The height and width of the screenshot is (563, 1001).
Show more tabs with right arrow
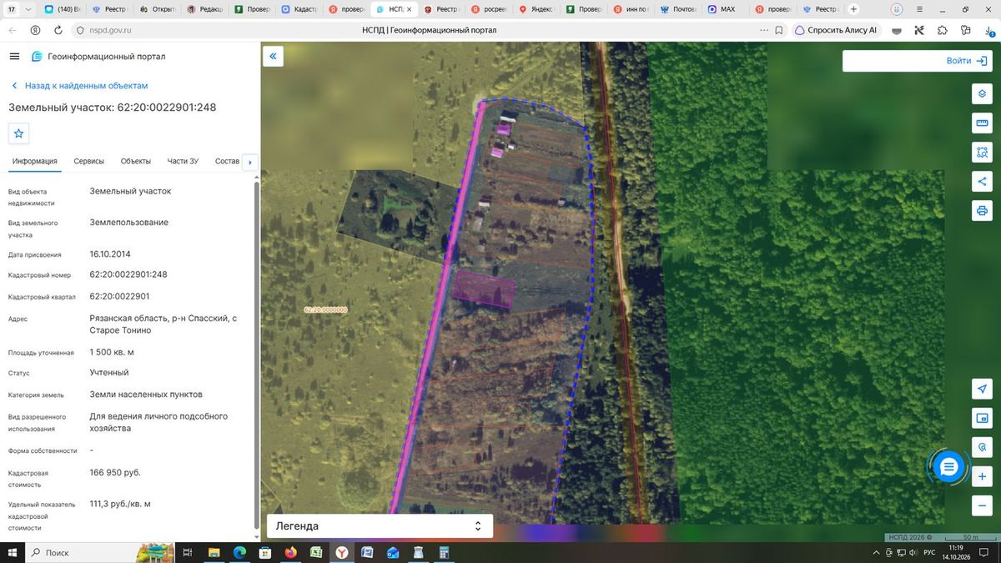tap(249, 162)
